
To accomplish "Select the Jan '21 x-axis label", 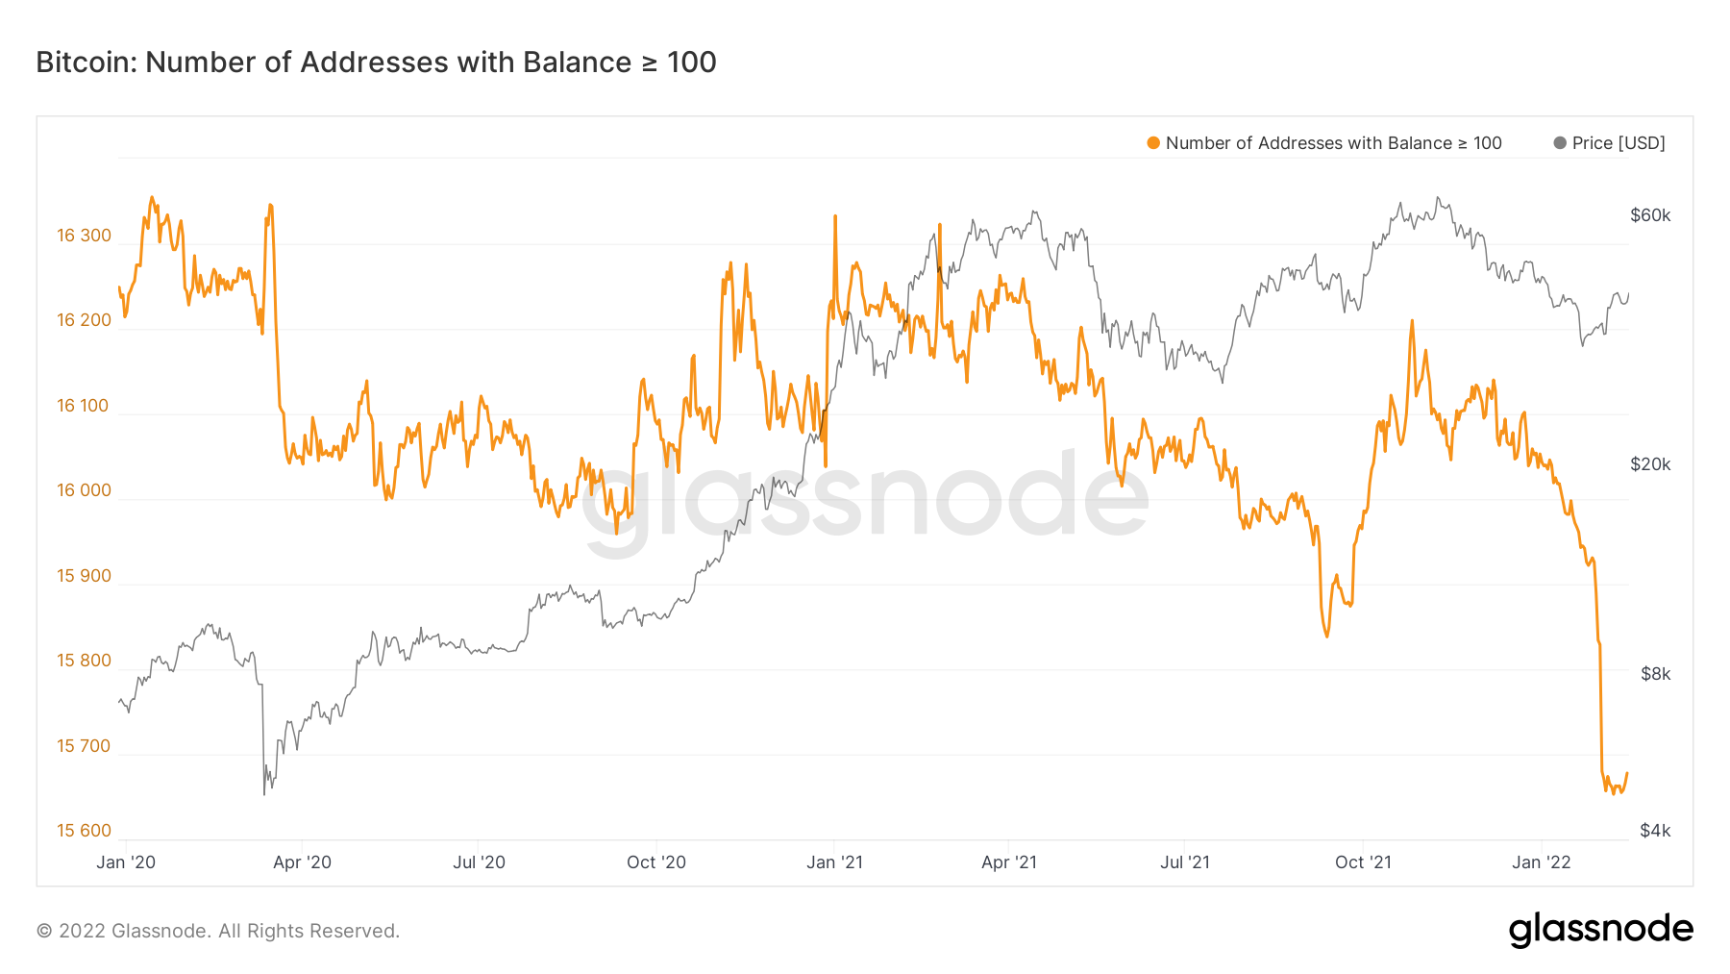I will 834,862.
